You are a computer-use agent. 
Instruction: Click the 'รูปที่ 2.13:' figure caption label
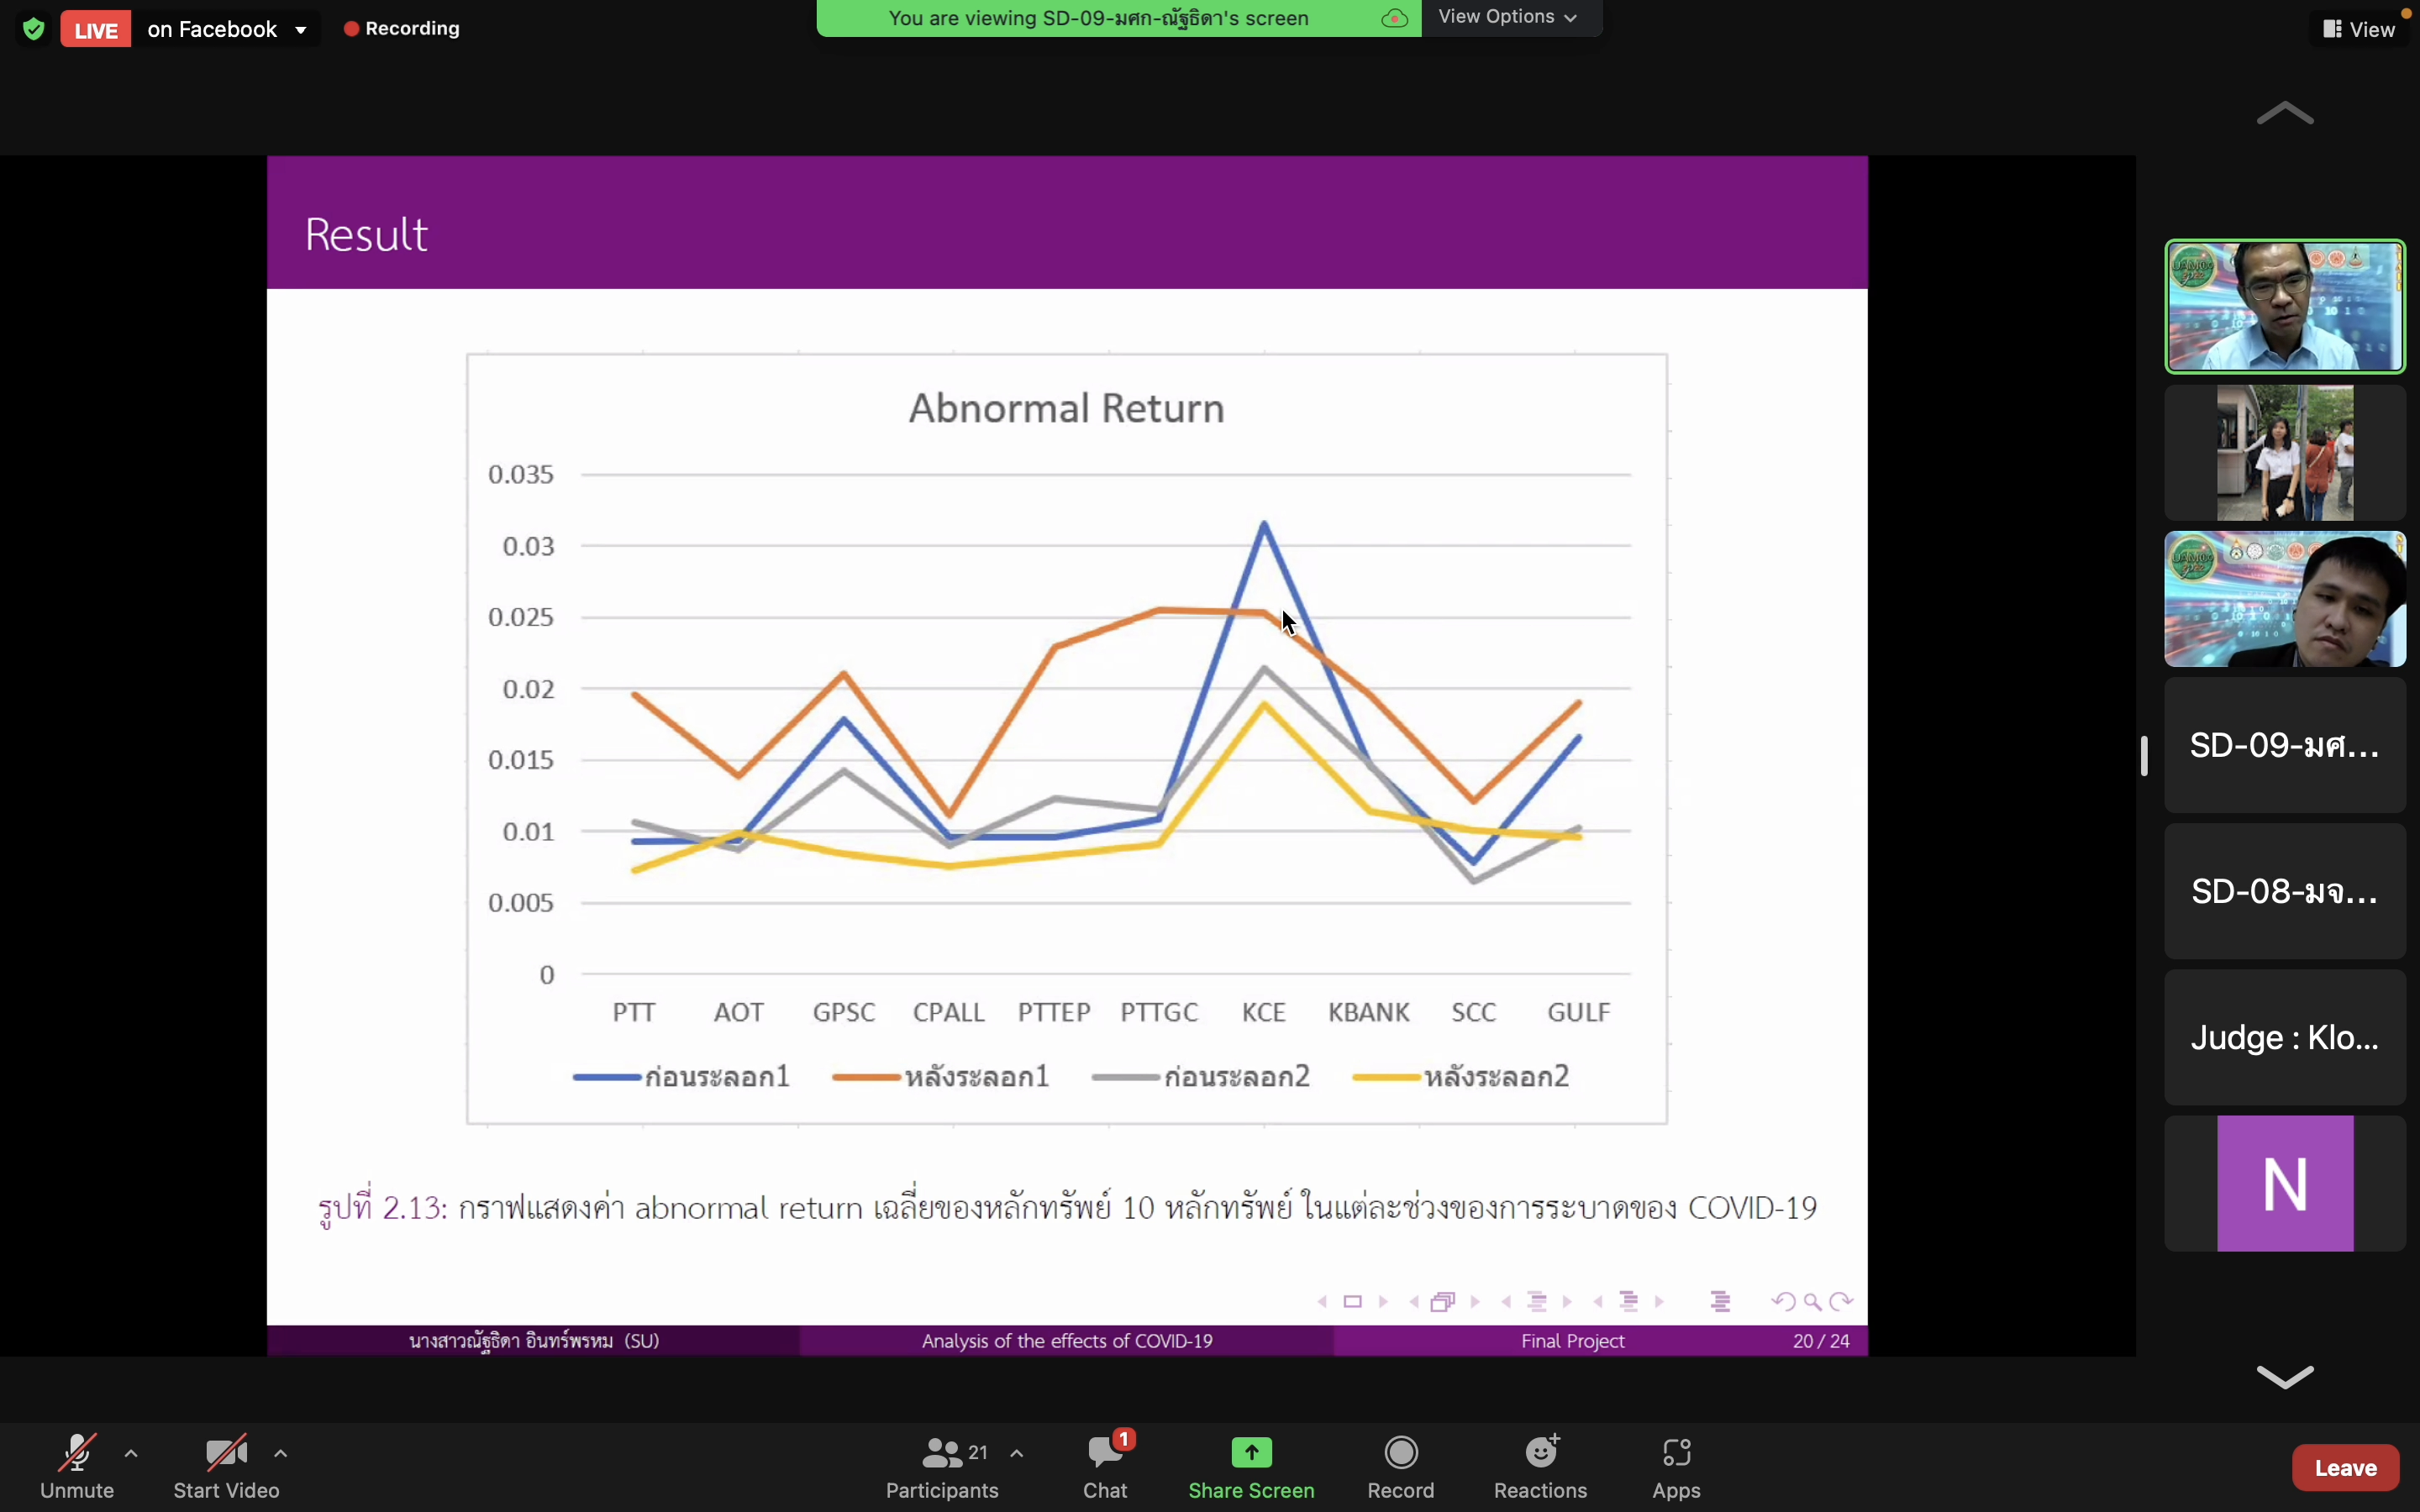click(382, 1207)
